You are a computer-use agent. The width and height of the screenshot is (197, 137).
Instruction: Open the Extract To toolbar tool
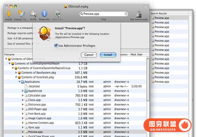(x=21, y=14)
